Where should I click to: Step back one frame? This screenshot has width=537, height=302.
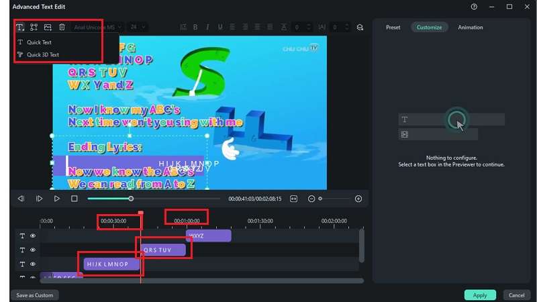coord(21,199)
